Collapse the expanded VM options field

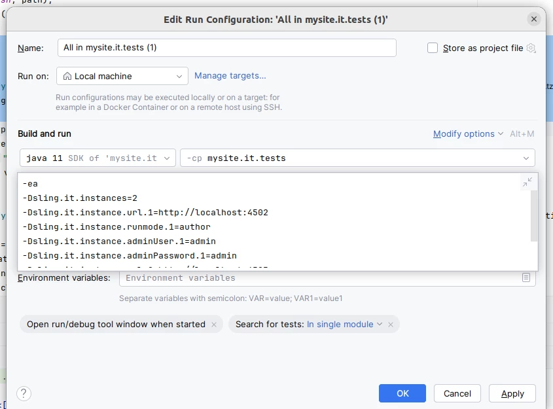point(527,183)
